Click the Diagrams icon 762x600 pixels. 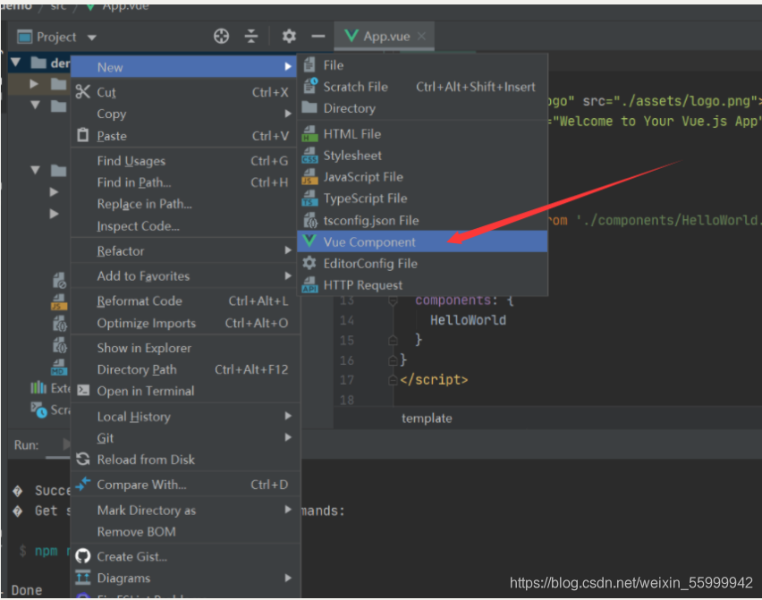[83, 577]
